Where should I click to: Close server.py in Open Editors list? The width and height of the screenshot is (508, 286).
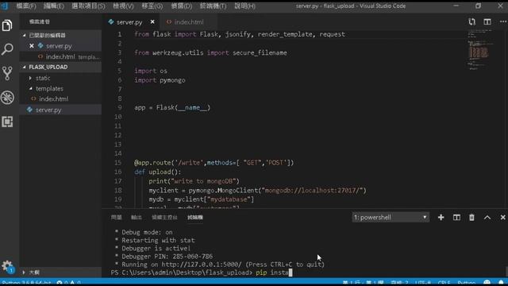pyautogui.click(x=32, y=46)
